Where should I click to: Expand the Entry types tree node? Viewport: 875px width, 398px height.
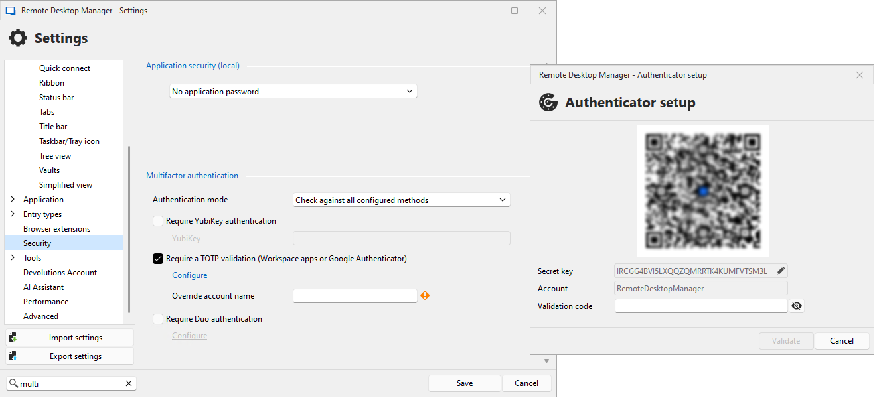(13, 214)
